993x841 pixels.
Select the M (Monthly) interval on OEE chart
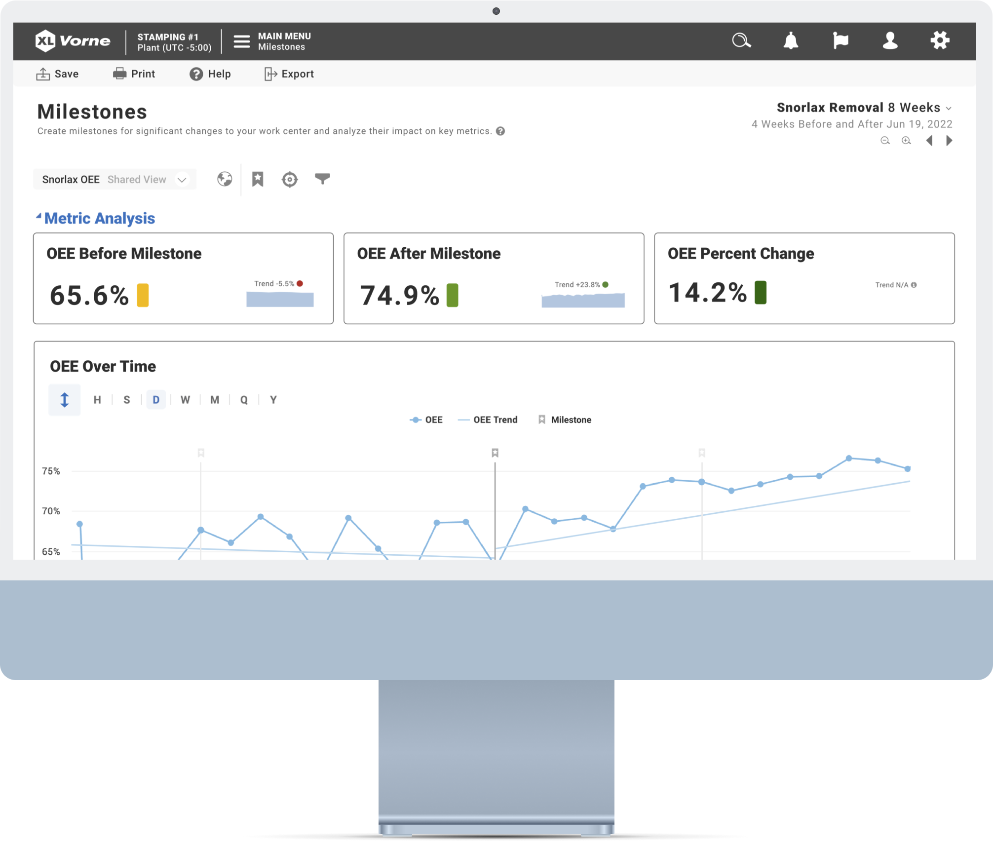click(215, 400)
